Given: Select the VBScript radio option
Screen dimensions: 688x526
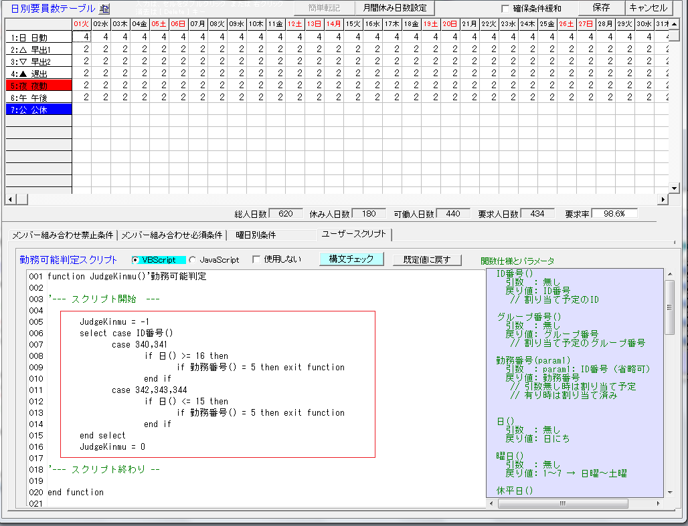Looking at the screenshot, I should point(136,260).
